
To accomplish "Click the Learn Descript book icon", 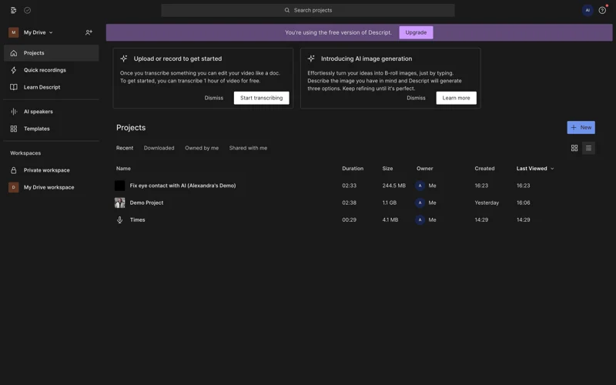I will [14, 87].
